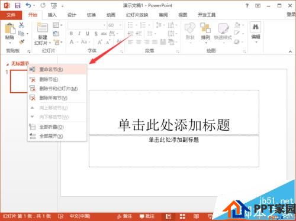The width and height of the screenshot is (296, 221).
Task: Switch to the View tab
Action: click(183, 15)
